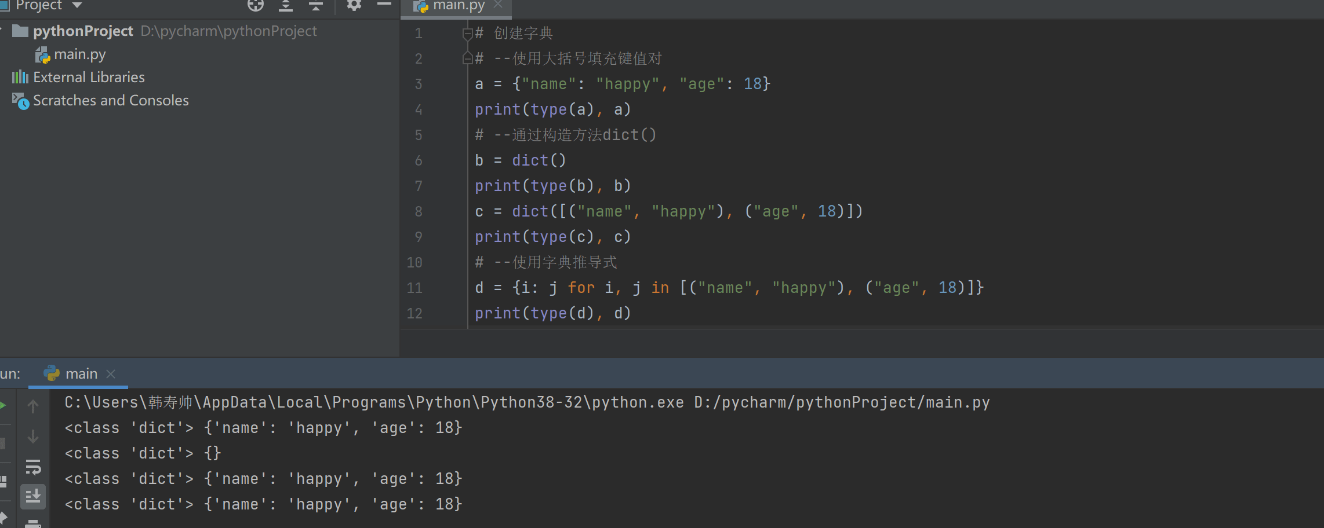Toggle soft-wrap in Run console
Viewport: 1324px width, 528px height.
point(33,467)
